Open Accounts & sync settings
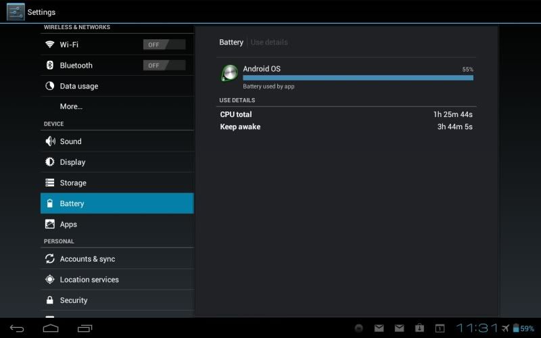541x338 pixels. pyautogui.click(x=117, y=259)
